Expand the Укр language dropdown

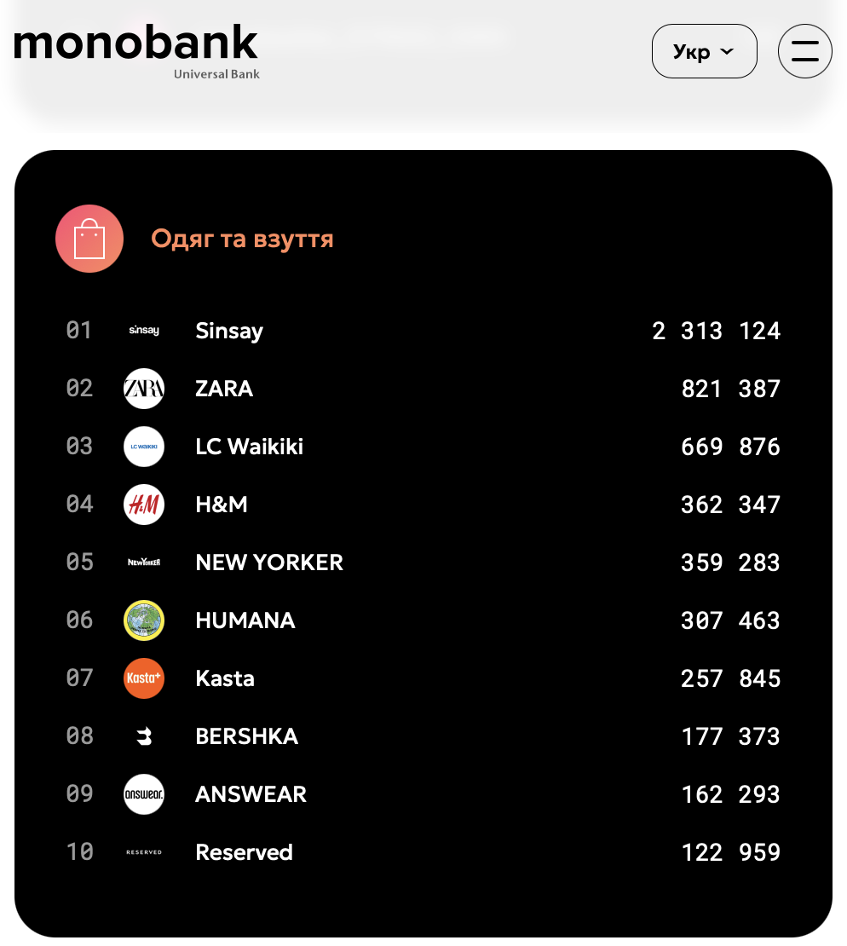pyautogui.click(x=704, y=51)
